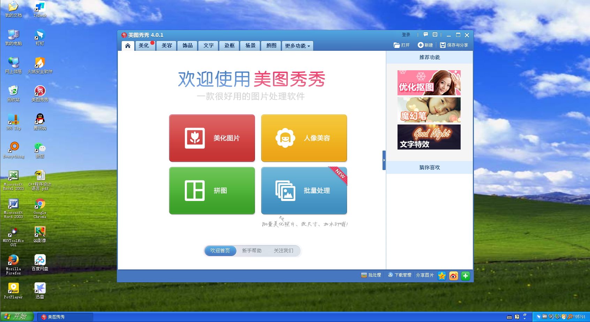Click the 人像美容 yellow tile
The width and height of the screenshot is (590, 322).
point(304,138)
